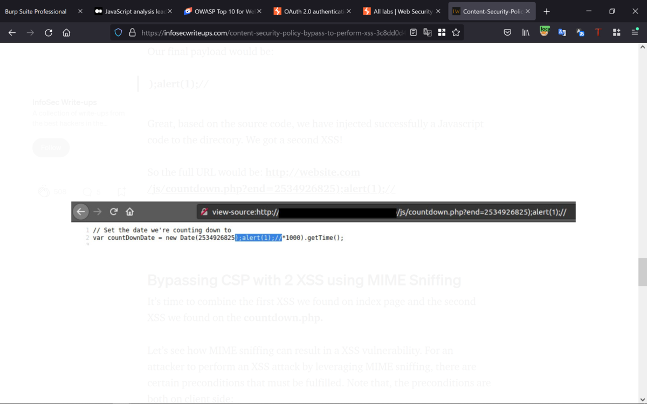Click the ');alert(1);//' payload quote
647x404 pixels.
point(178,84)
